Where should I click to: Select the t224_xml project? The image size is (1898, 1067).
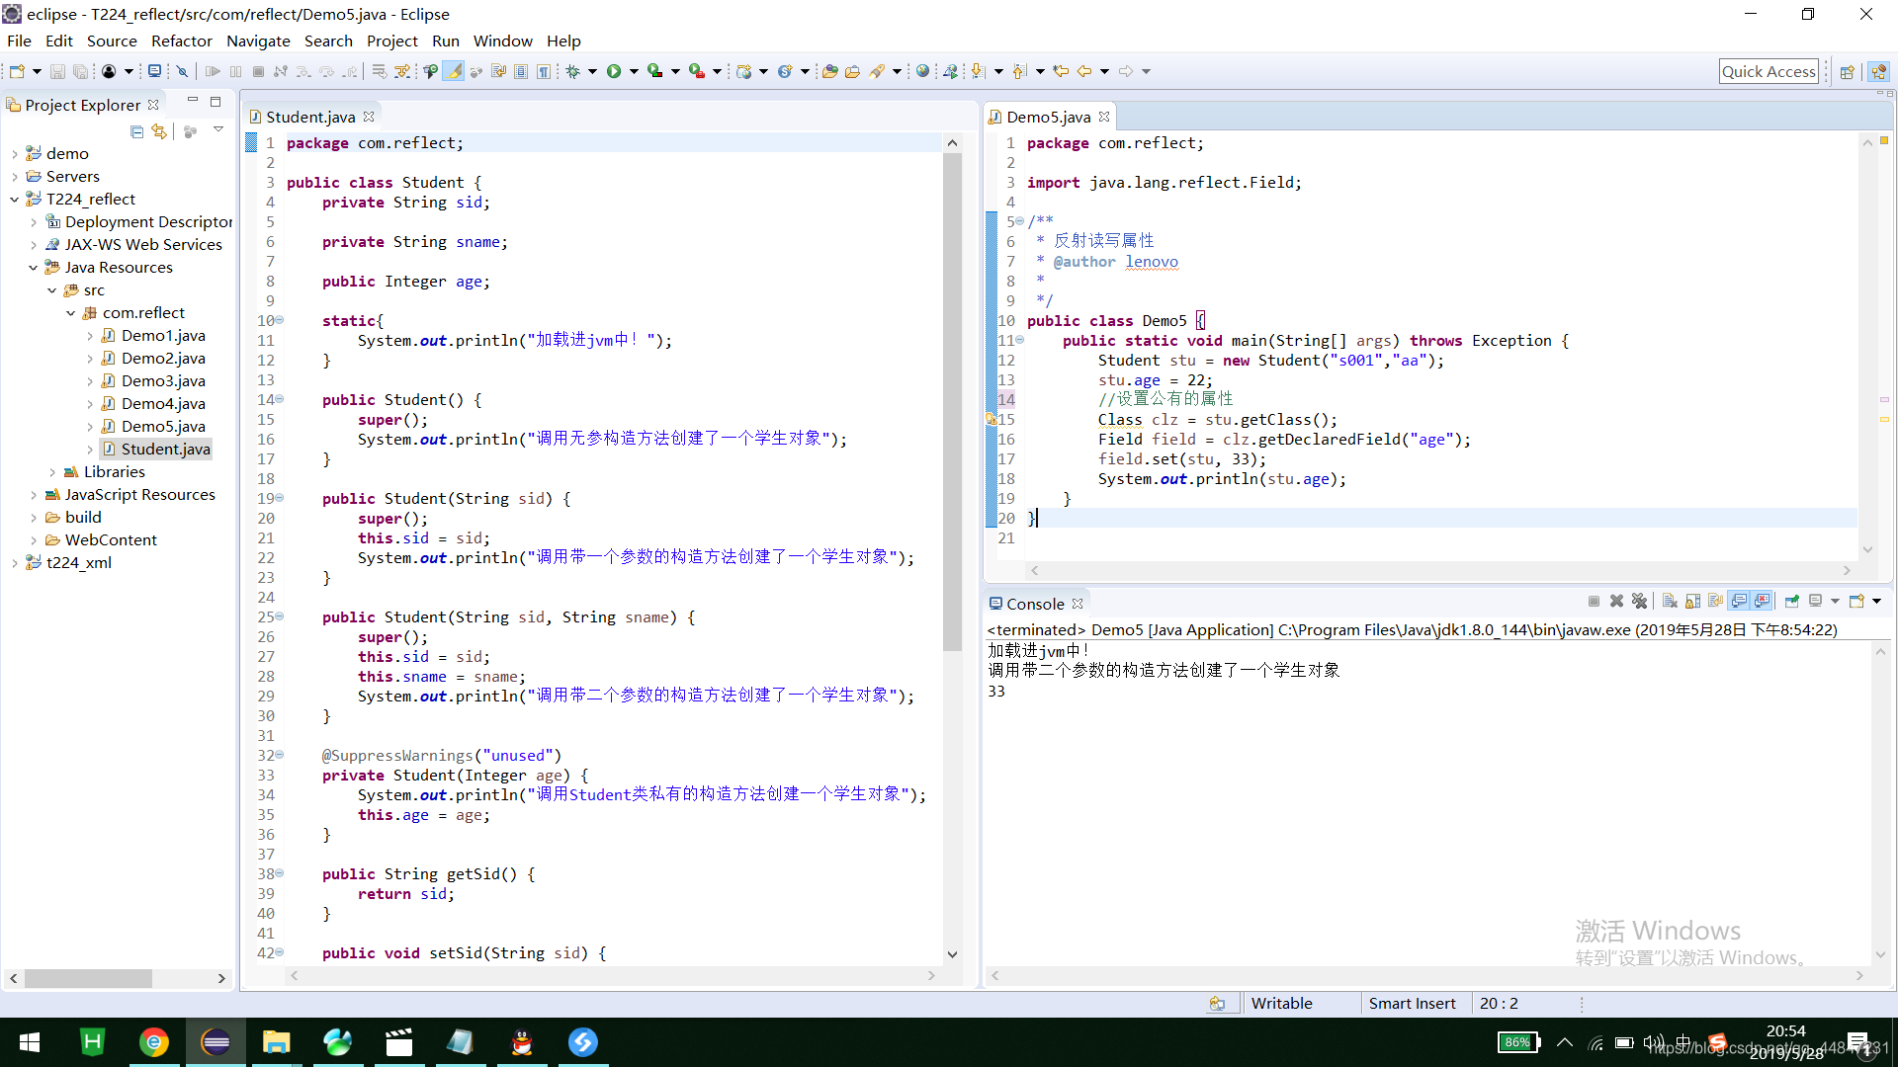pos(78,563)
